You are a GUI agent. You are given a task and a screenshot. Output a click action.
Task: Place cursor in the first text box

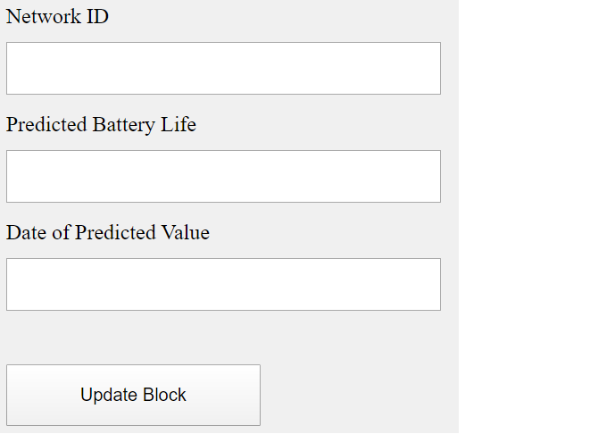(x=223, y=68)
